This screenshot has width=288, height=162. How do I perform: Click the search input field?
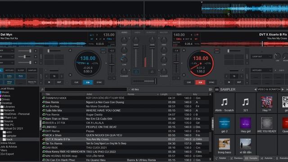tap(86, 90)
